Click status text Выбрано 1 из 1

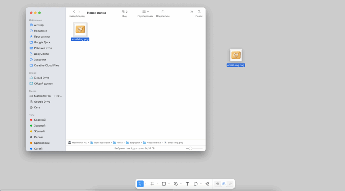click(134, 148)
